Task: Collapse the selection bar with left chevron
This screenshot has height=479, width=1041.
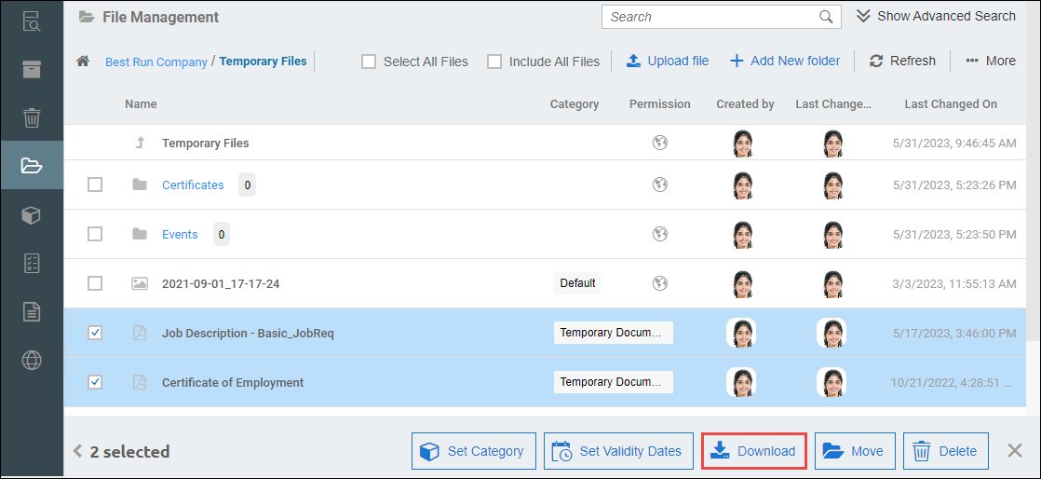Action: (78, 452)
